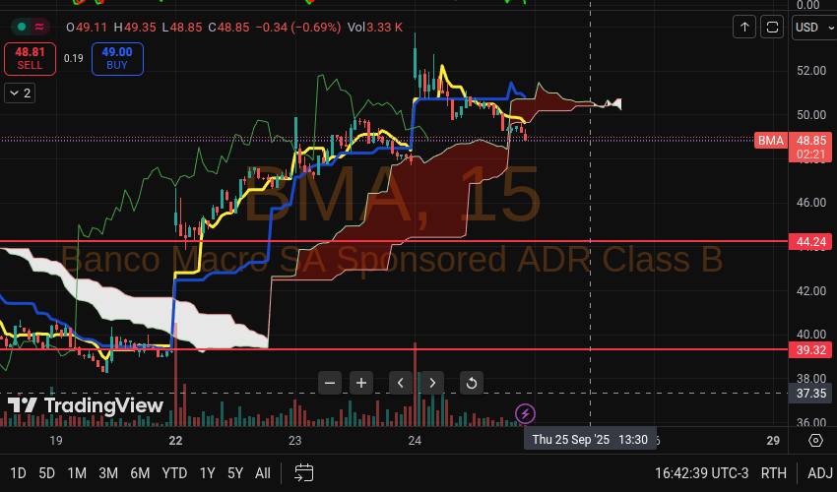
Task: Toggle the RTH session setting
Action: [x=773, y=473]
